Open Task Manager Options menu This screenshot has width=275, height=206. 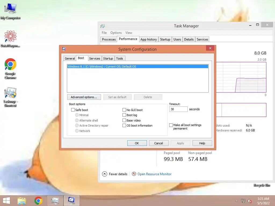click(116, 32)
